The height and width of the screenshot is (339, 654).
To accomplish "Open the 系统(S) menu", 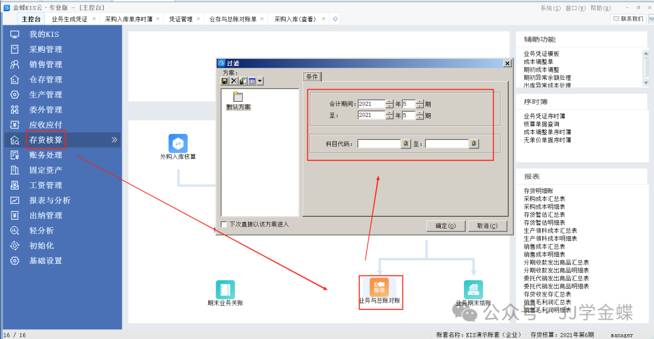I will pos(550,8).
